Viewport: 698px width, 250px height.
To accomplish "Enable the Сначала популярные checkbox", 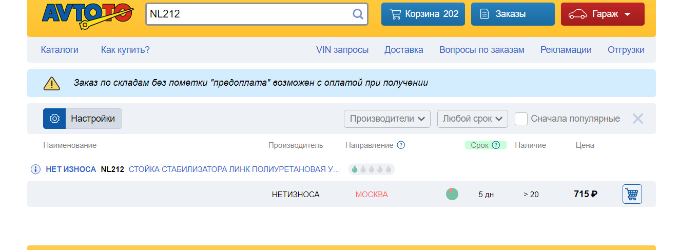I will point(521,119).
